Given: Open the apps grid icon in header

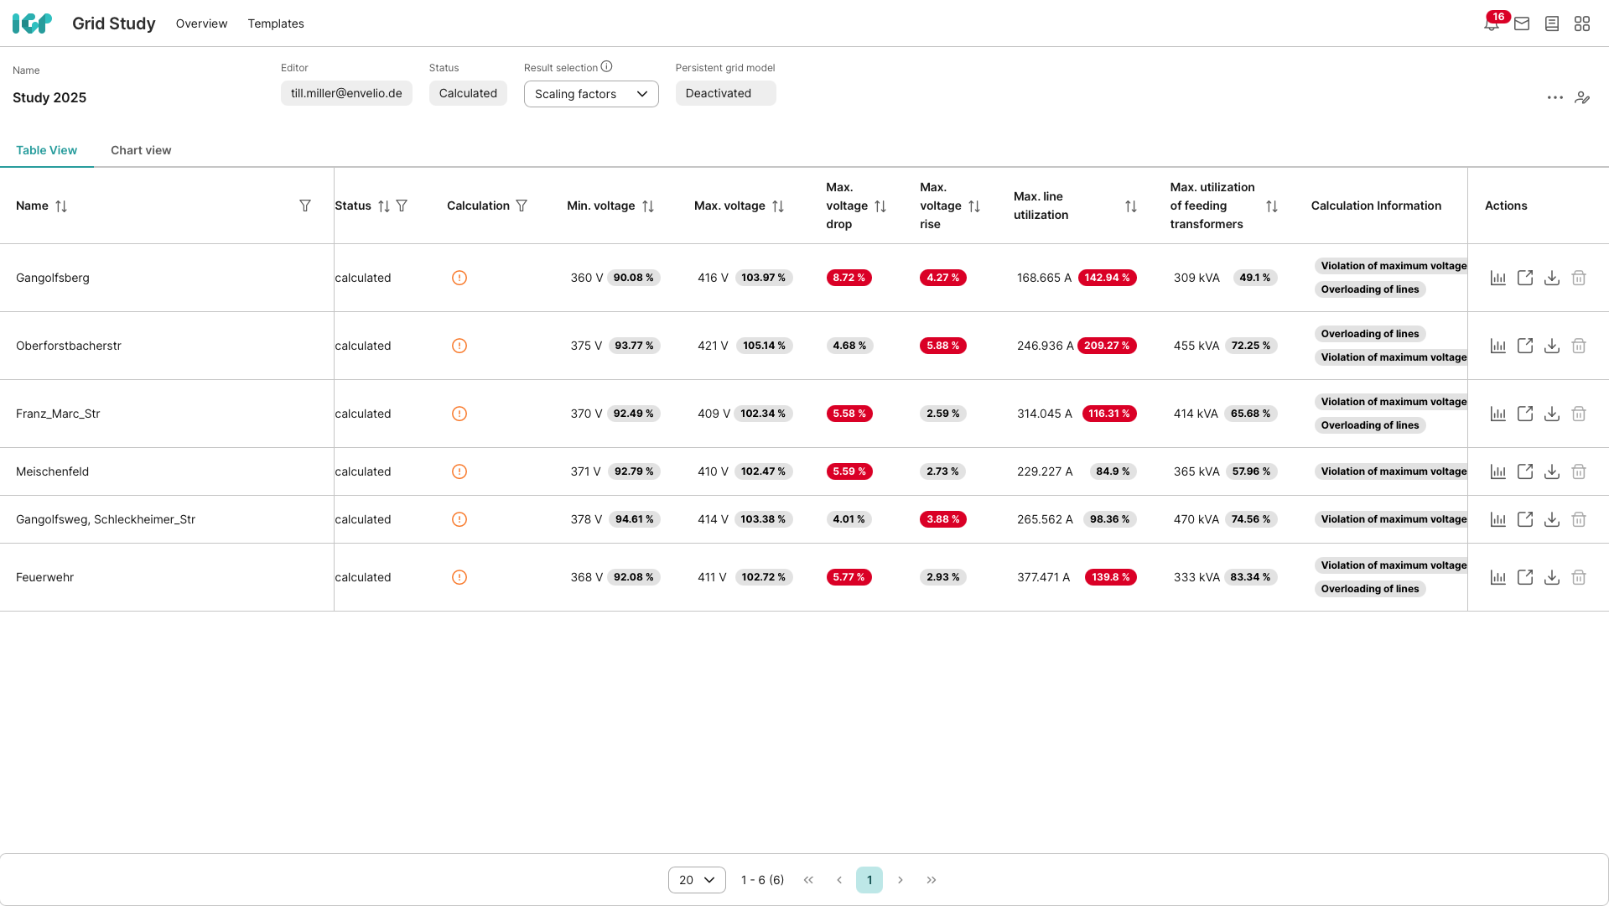Looking at the screenshot, I should pyautogui.click(x=1582, y=23).
